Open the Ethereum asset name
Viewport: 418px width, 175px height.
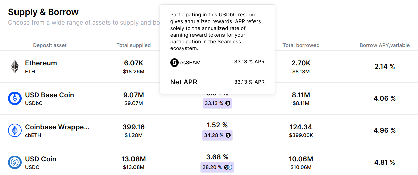point(41,63)
